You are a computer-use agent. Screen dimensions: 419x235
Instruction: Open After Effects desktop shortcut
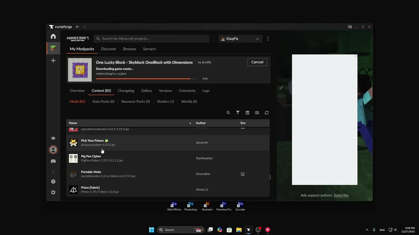pos(174,206)
